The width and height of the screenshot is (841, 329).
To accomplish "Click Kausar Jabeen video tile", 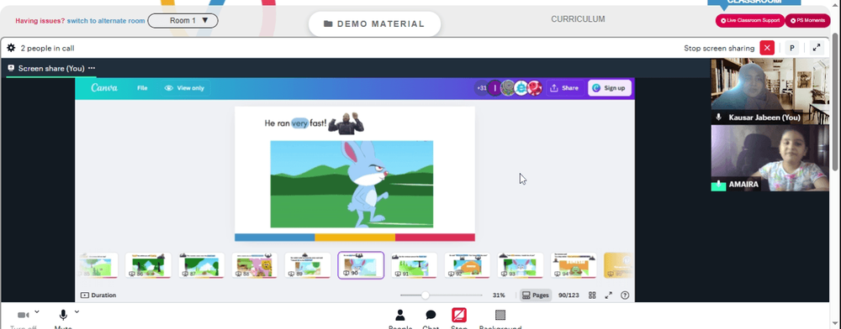I will (770, 91).
